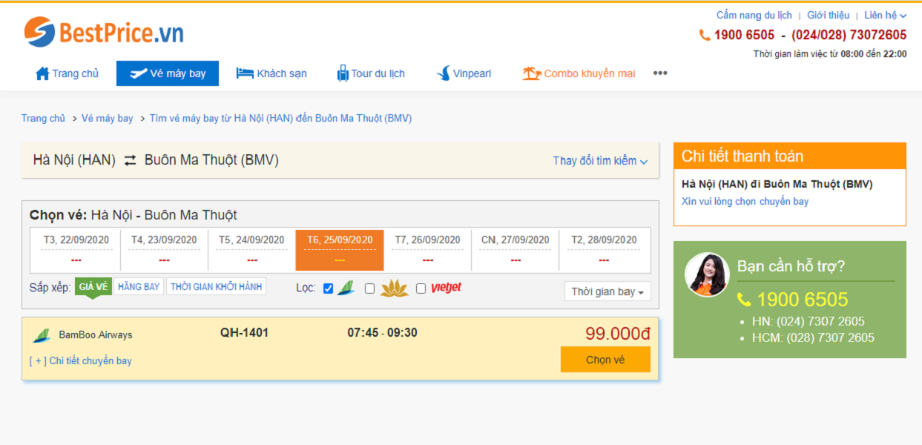Screen dimensions: 922x445
Task: Open Combo khuyến mại navigation item
Action: [x=579, y=73]
